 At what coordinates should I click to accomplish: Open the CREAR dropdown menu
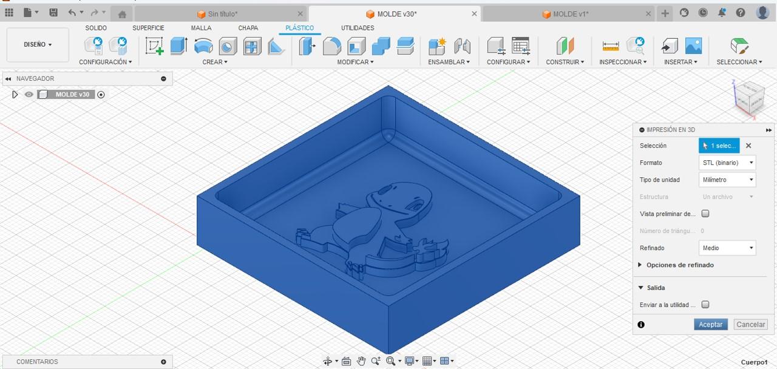(x=215, y=62)
